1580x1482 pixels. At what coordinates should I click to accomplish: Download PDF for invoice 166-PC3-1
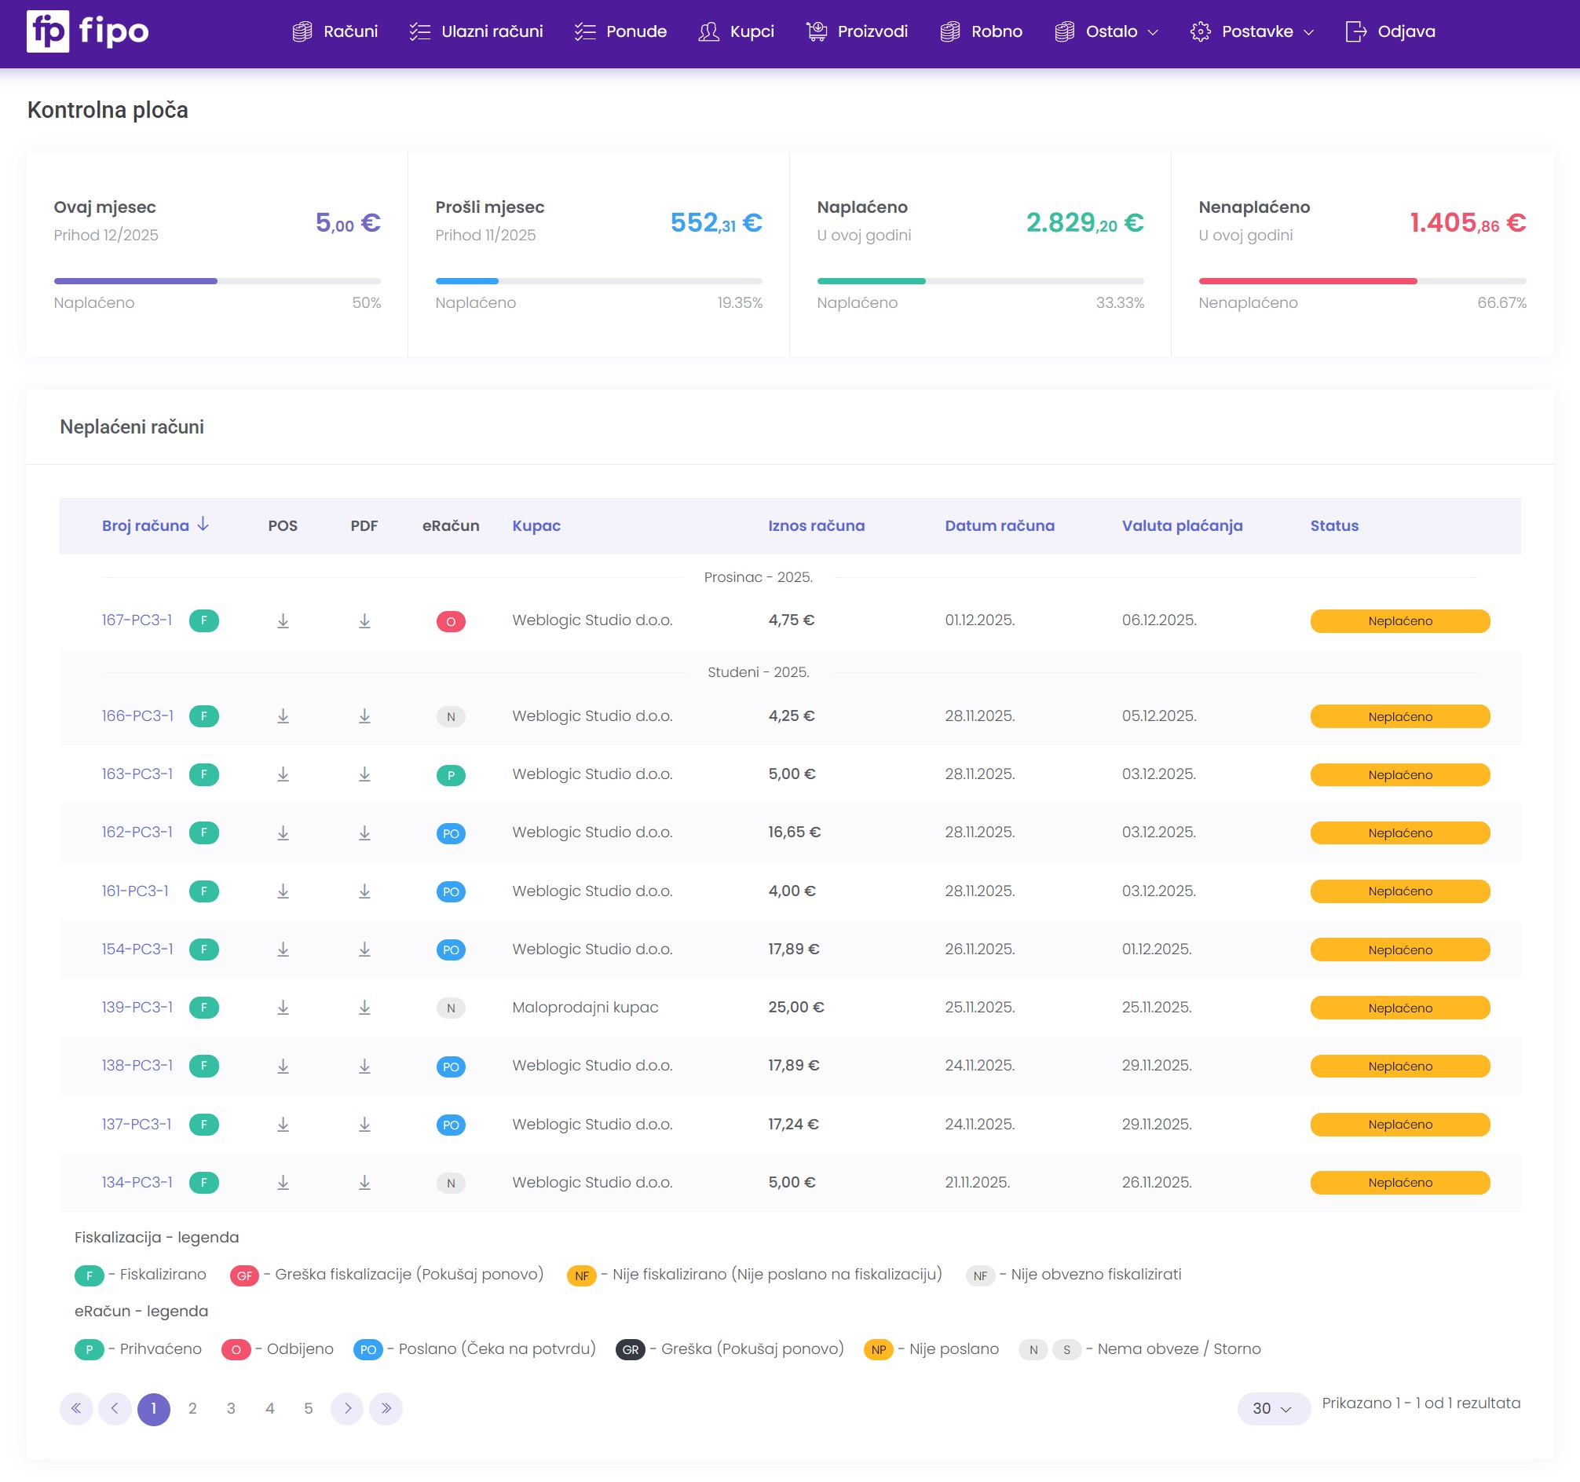(364, 716)
